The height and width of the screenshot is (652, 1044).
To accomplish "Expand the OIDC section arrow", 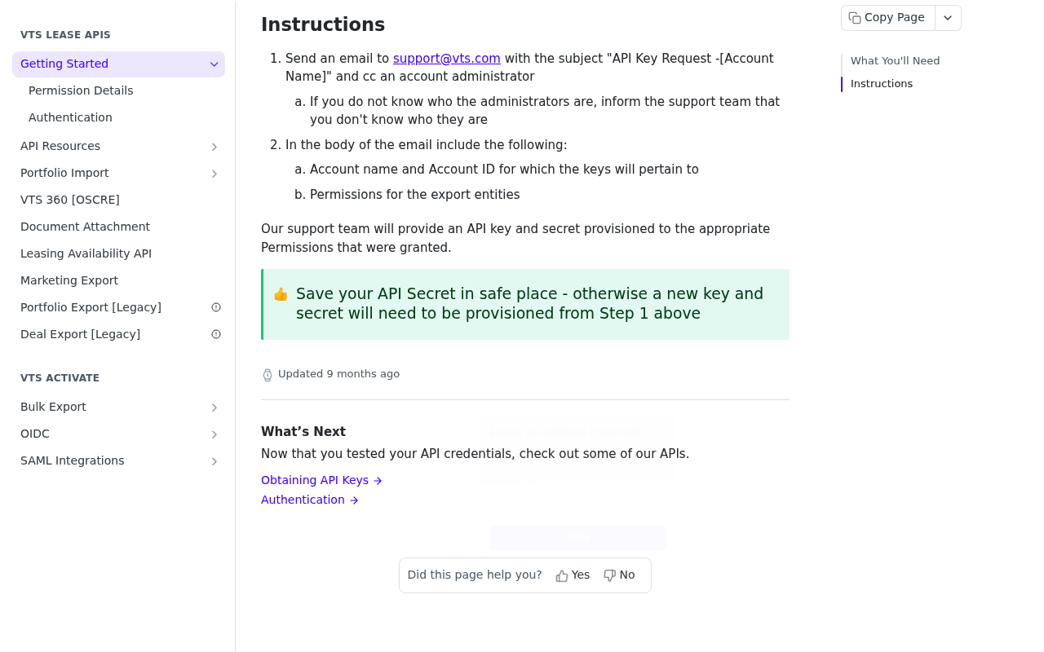I will [x=215, y=434].
